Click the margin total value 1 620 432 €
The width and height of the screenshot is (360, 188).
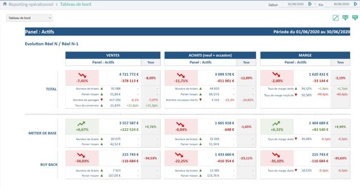tap(318, 75)
